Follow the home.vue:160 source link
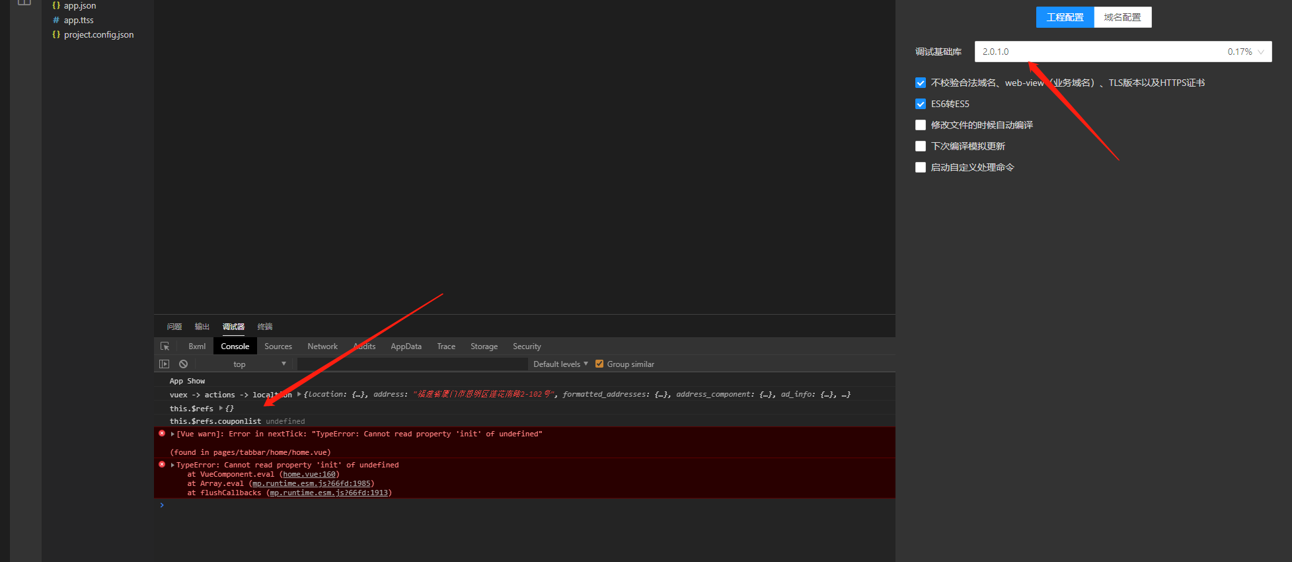Screen dimensions: 1292x562 309,475
